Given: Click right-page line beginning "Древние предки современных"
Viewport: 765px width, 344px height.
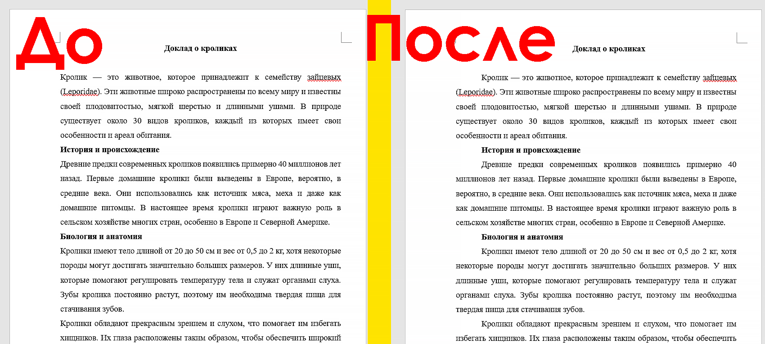Looking at the screenshot, I should 609,164.
